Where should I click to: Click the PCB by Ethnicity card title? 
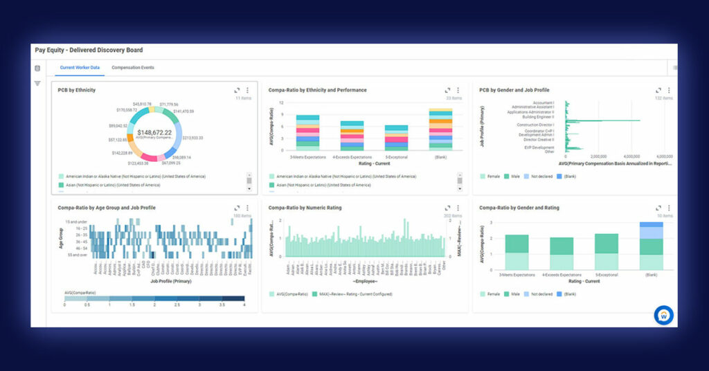coord(76,91)
